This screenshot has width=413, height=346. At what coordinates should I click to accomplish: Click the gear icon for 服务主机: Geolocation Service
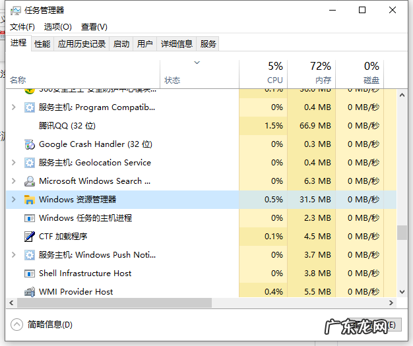(30, 163)
